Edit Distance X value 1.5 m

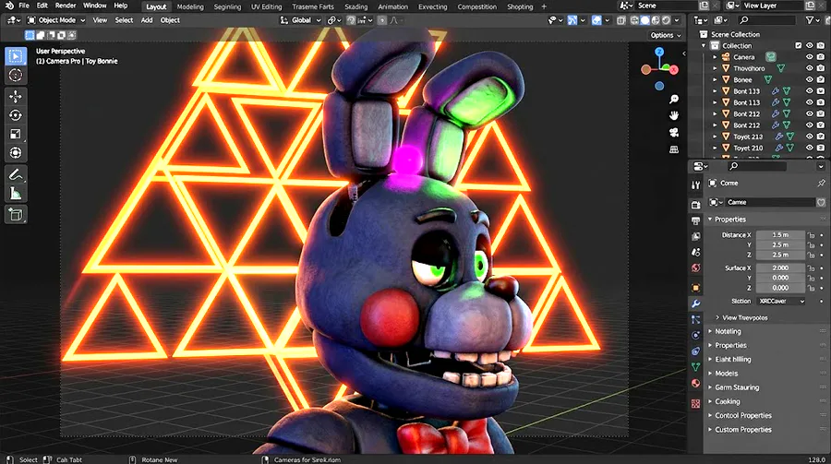(x=780, y=234)
